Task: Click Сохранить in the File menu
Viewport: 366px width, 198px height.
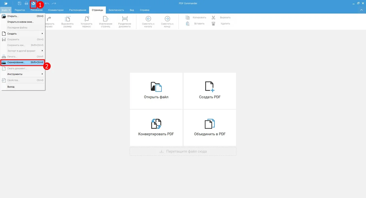Action: pyautogui.click(x=23, y=39)
